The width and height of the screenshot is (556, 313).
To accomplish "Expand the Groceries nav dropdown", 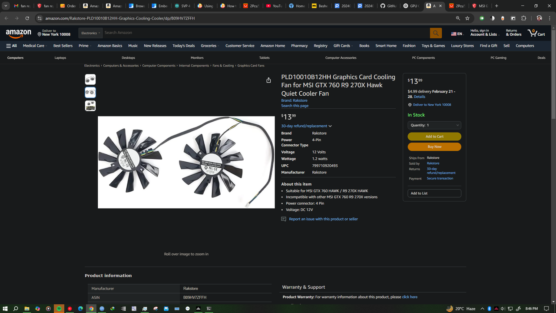I will coord(210,46).
